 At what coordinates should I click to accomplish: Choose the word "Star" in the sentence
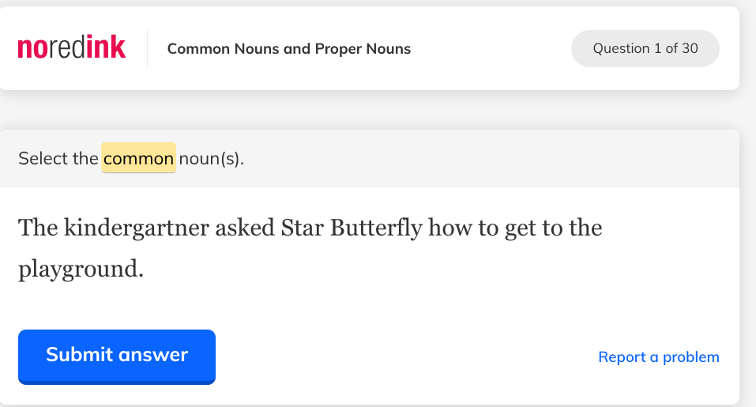(302, 228)
